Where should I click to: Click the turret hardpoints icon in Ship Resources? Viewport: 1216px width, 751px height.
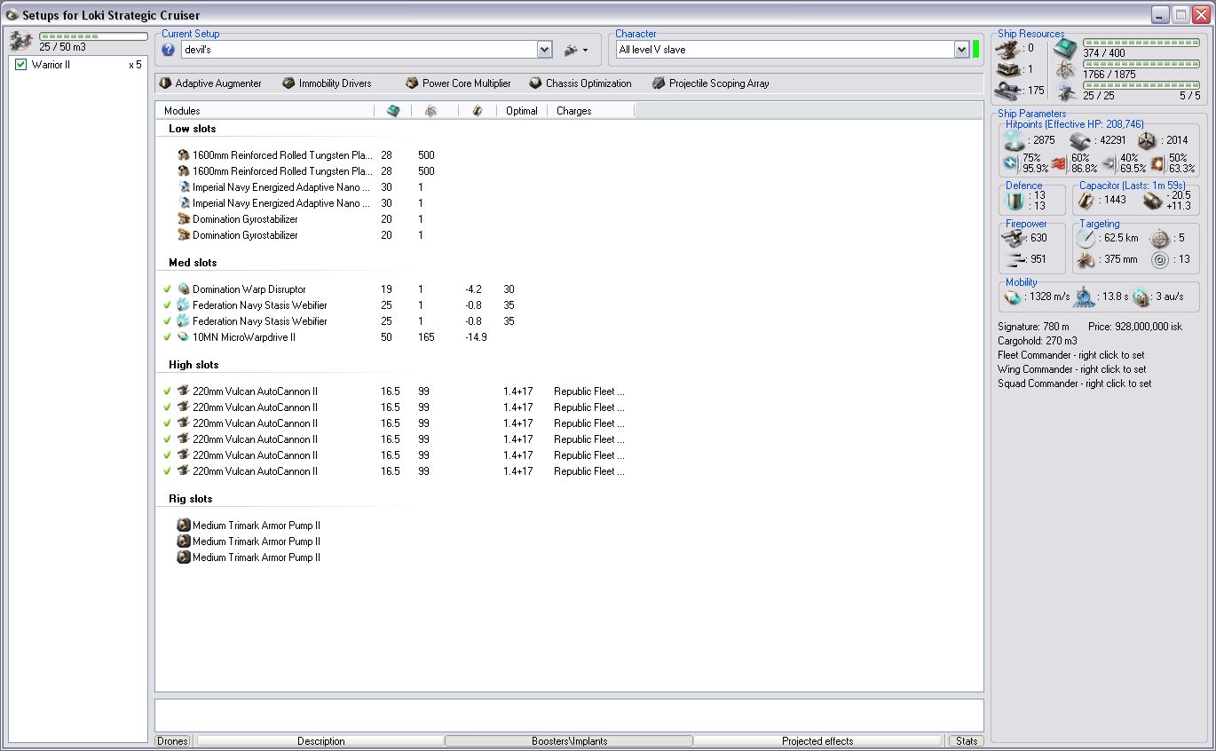click(x=1007, y=49)
